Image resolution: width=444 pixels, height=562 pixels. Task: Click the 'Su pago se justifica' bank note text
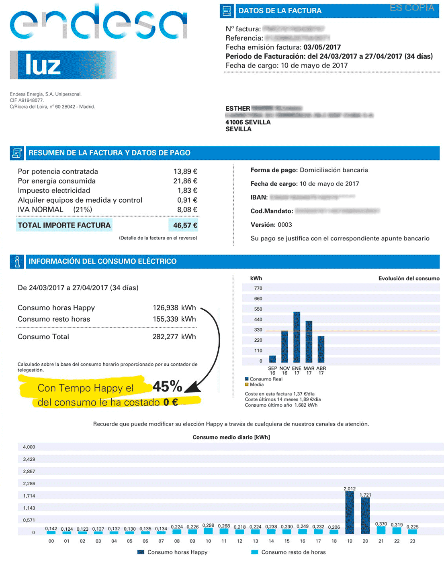click(340, 238)
